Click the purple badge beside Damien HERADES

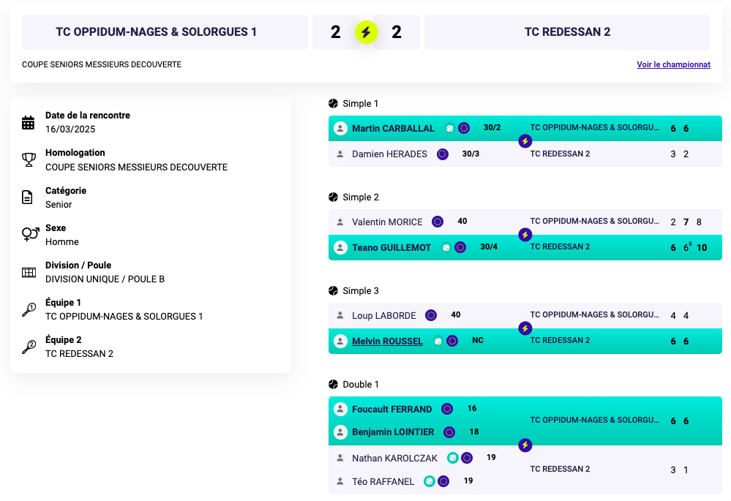coord(443,154)
